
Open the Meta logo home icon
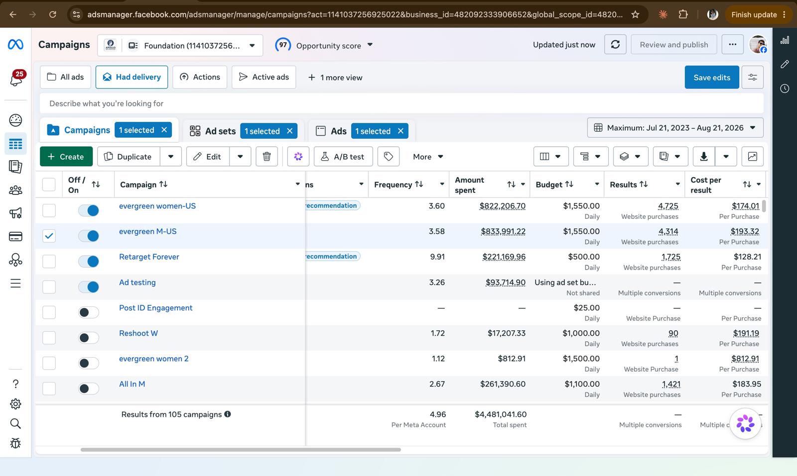15,45
